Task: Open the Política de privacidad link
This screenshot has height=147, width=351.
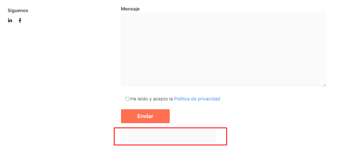Action: coord(197,99)
